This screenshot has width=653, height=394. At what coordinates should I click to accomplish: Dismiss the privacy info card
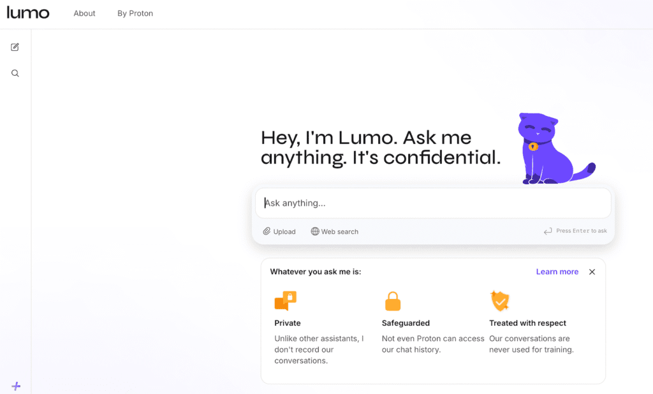592,271
